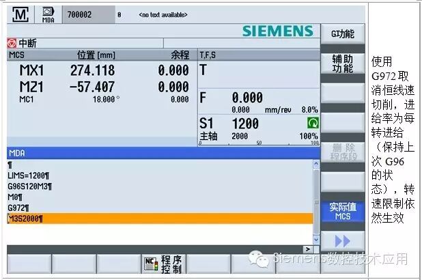Viewport: 422px width, 280px height.
Task: Click the feed rate F 0.000 value
Action: [247, 98]
